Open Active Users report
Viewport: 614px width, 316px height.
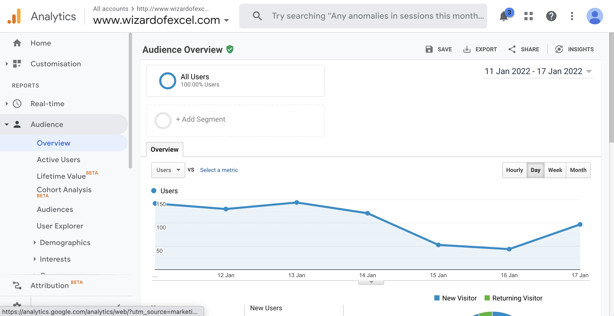(x=59, y=160)
